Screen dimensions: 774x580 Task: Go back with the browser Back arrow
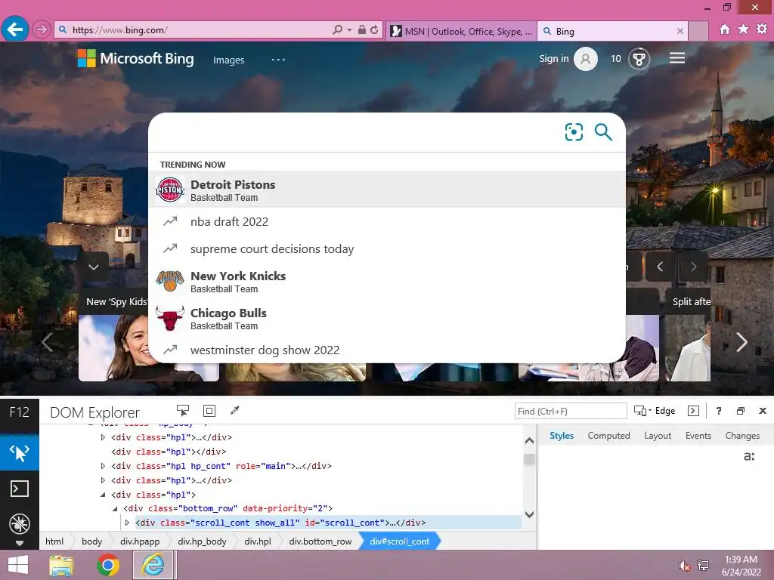click(x=15, y=29)
